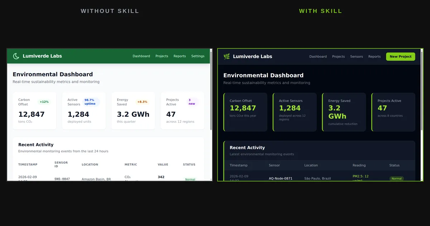The height and width of the screenshot is (226, 430).
Task: Select the Carbon Offset 12,847 stat card
Action: point(245,112)
